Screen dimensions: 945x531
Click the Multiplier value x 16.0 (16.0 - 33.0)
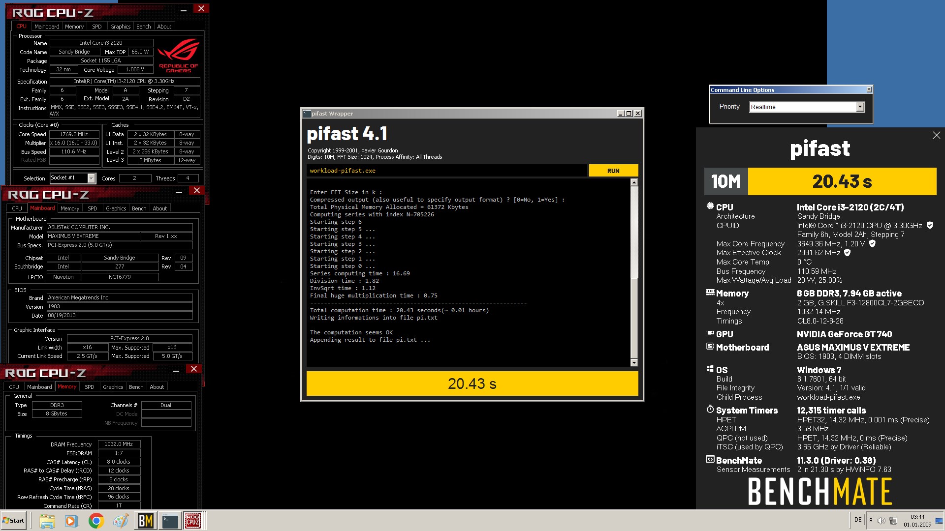pos(74,143)
